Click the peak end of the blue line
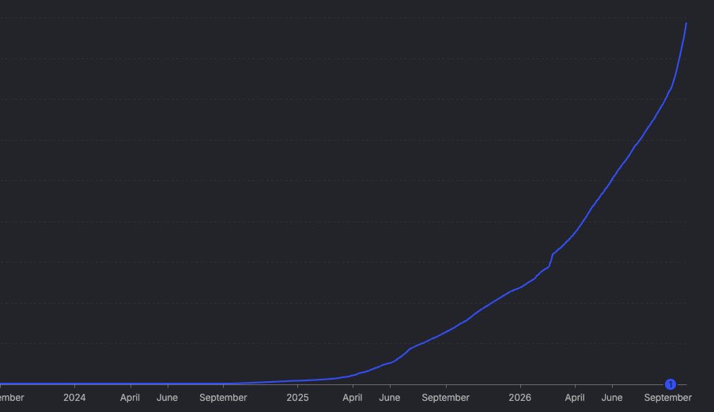Image resolution: width=714 pixels, height=412 pixels. pos(686,23)
